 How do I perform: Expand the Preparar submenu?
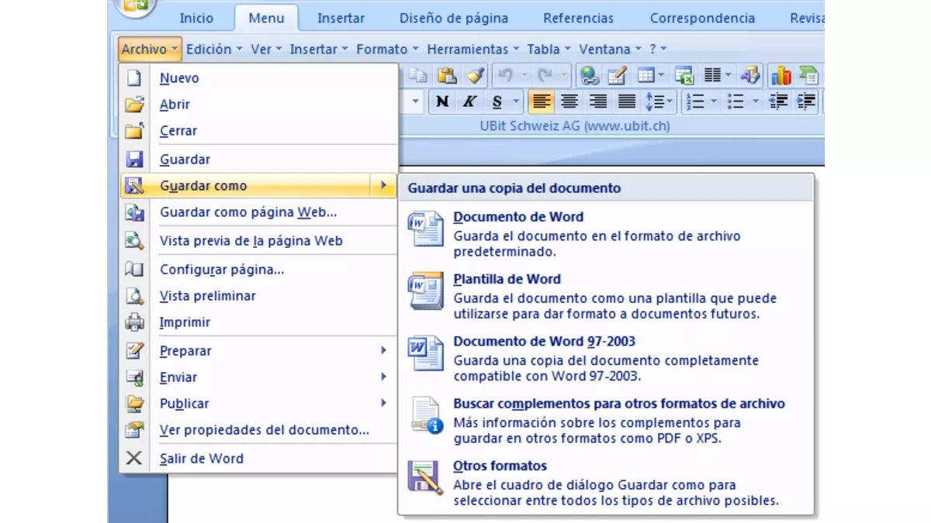click(185, 350)
